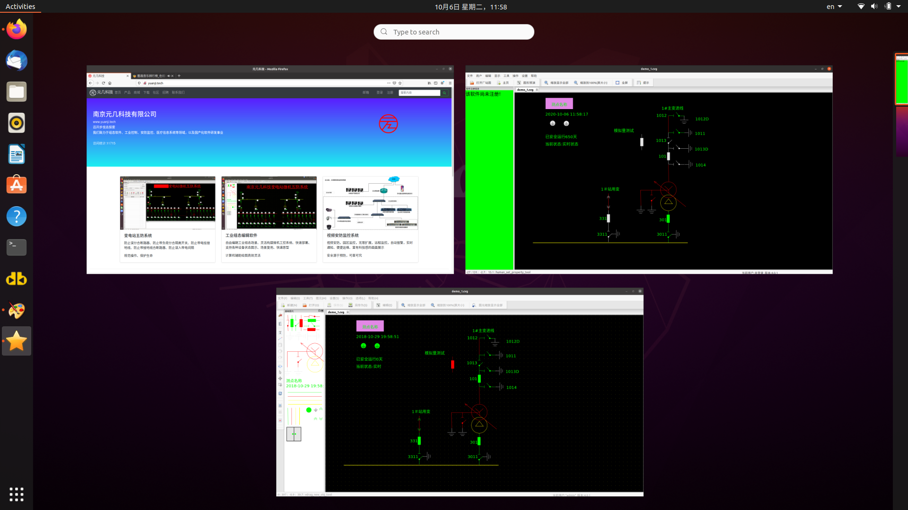Switch to the Mozilla Firefox window thumbnail
The height and width of the screenshot is (510, 908).
(270, 170)
